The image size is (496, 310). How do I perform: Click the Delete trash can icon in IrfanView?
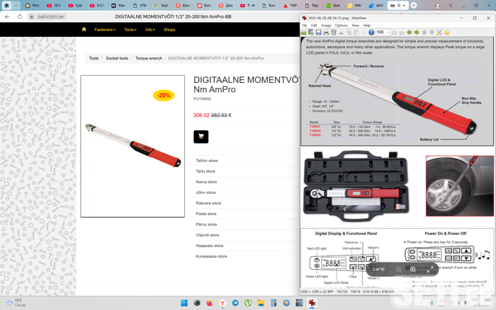(x=334, y=33)
